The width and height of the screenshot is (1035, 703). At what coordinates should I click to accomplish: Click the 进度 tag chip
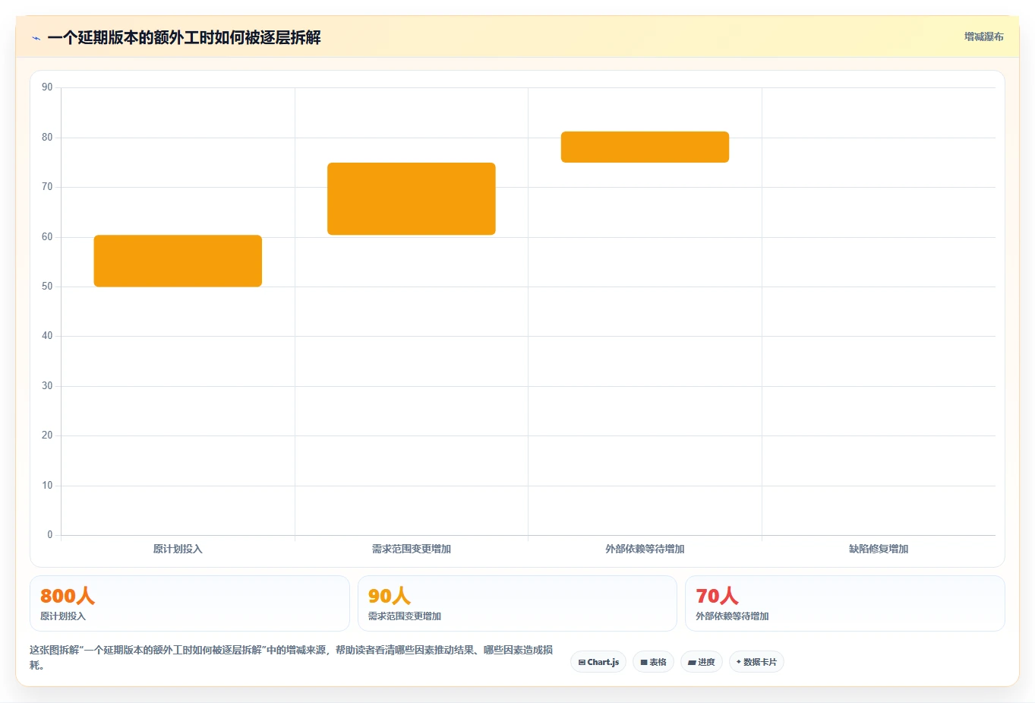click(x=702, y=662)
